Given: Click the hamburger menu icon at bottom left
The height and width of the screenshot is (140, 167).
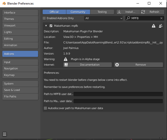Looking at the screenshot, I should [x=5, y=134].
